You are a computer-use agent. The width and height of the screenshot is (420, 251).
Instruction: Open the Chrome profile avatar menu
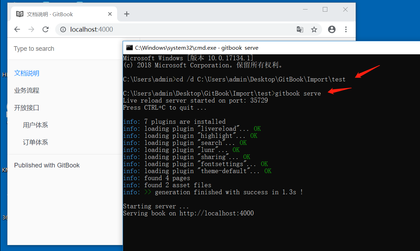tap(332, 29)
